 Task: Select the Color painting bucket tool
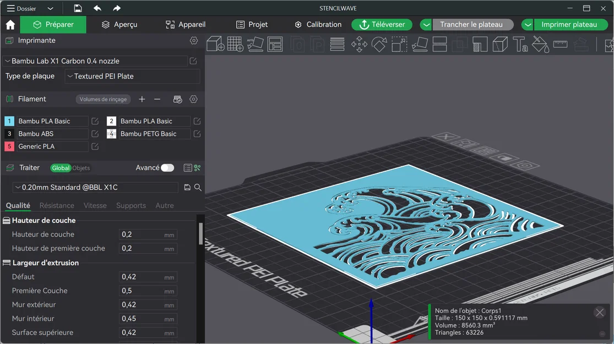click(540, 44)
